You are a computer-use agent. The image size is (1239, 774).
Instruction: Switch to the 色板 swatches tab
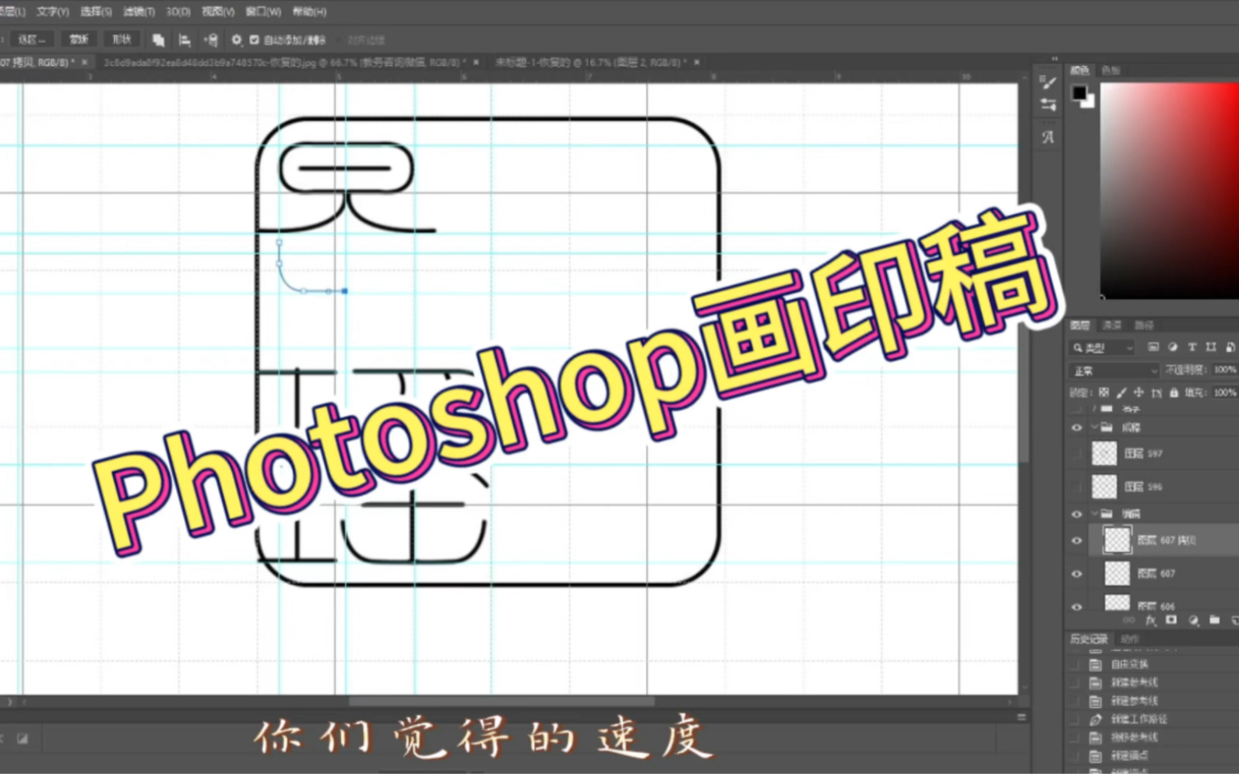1111,71
